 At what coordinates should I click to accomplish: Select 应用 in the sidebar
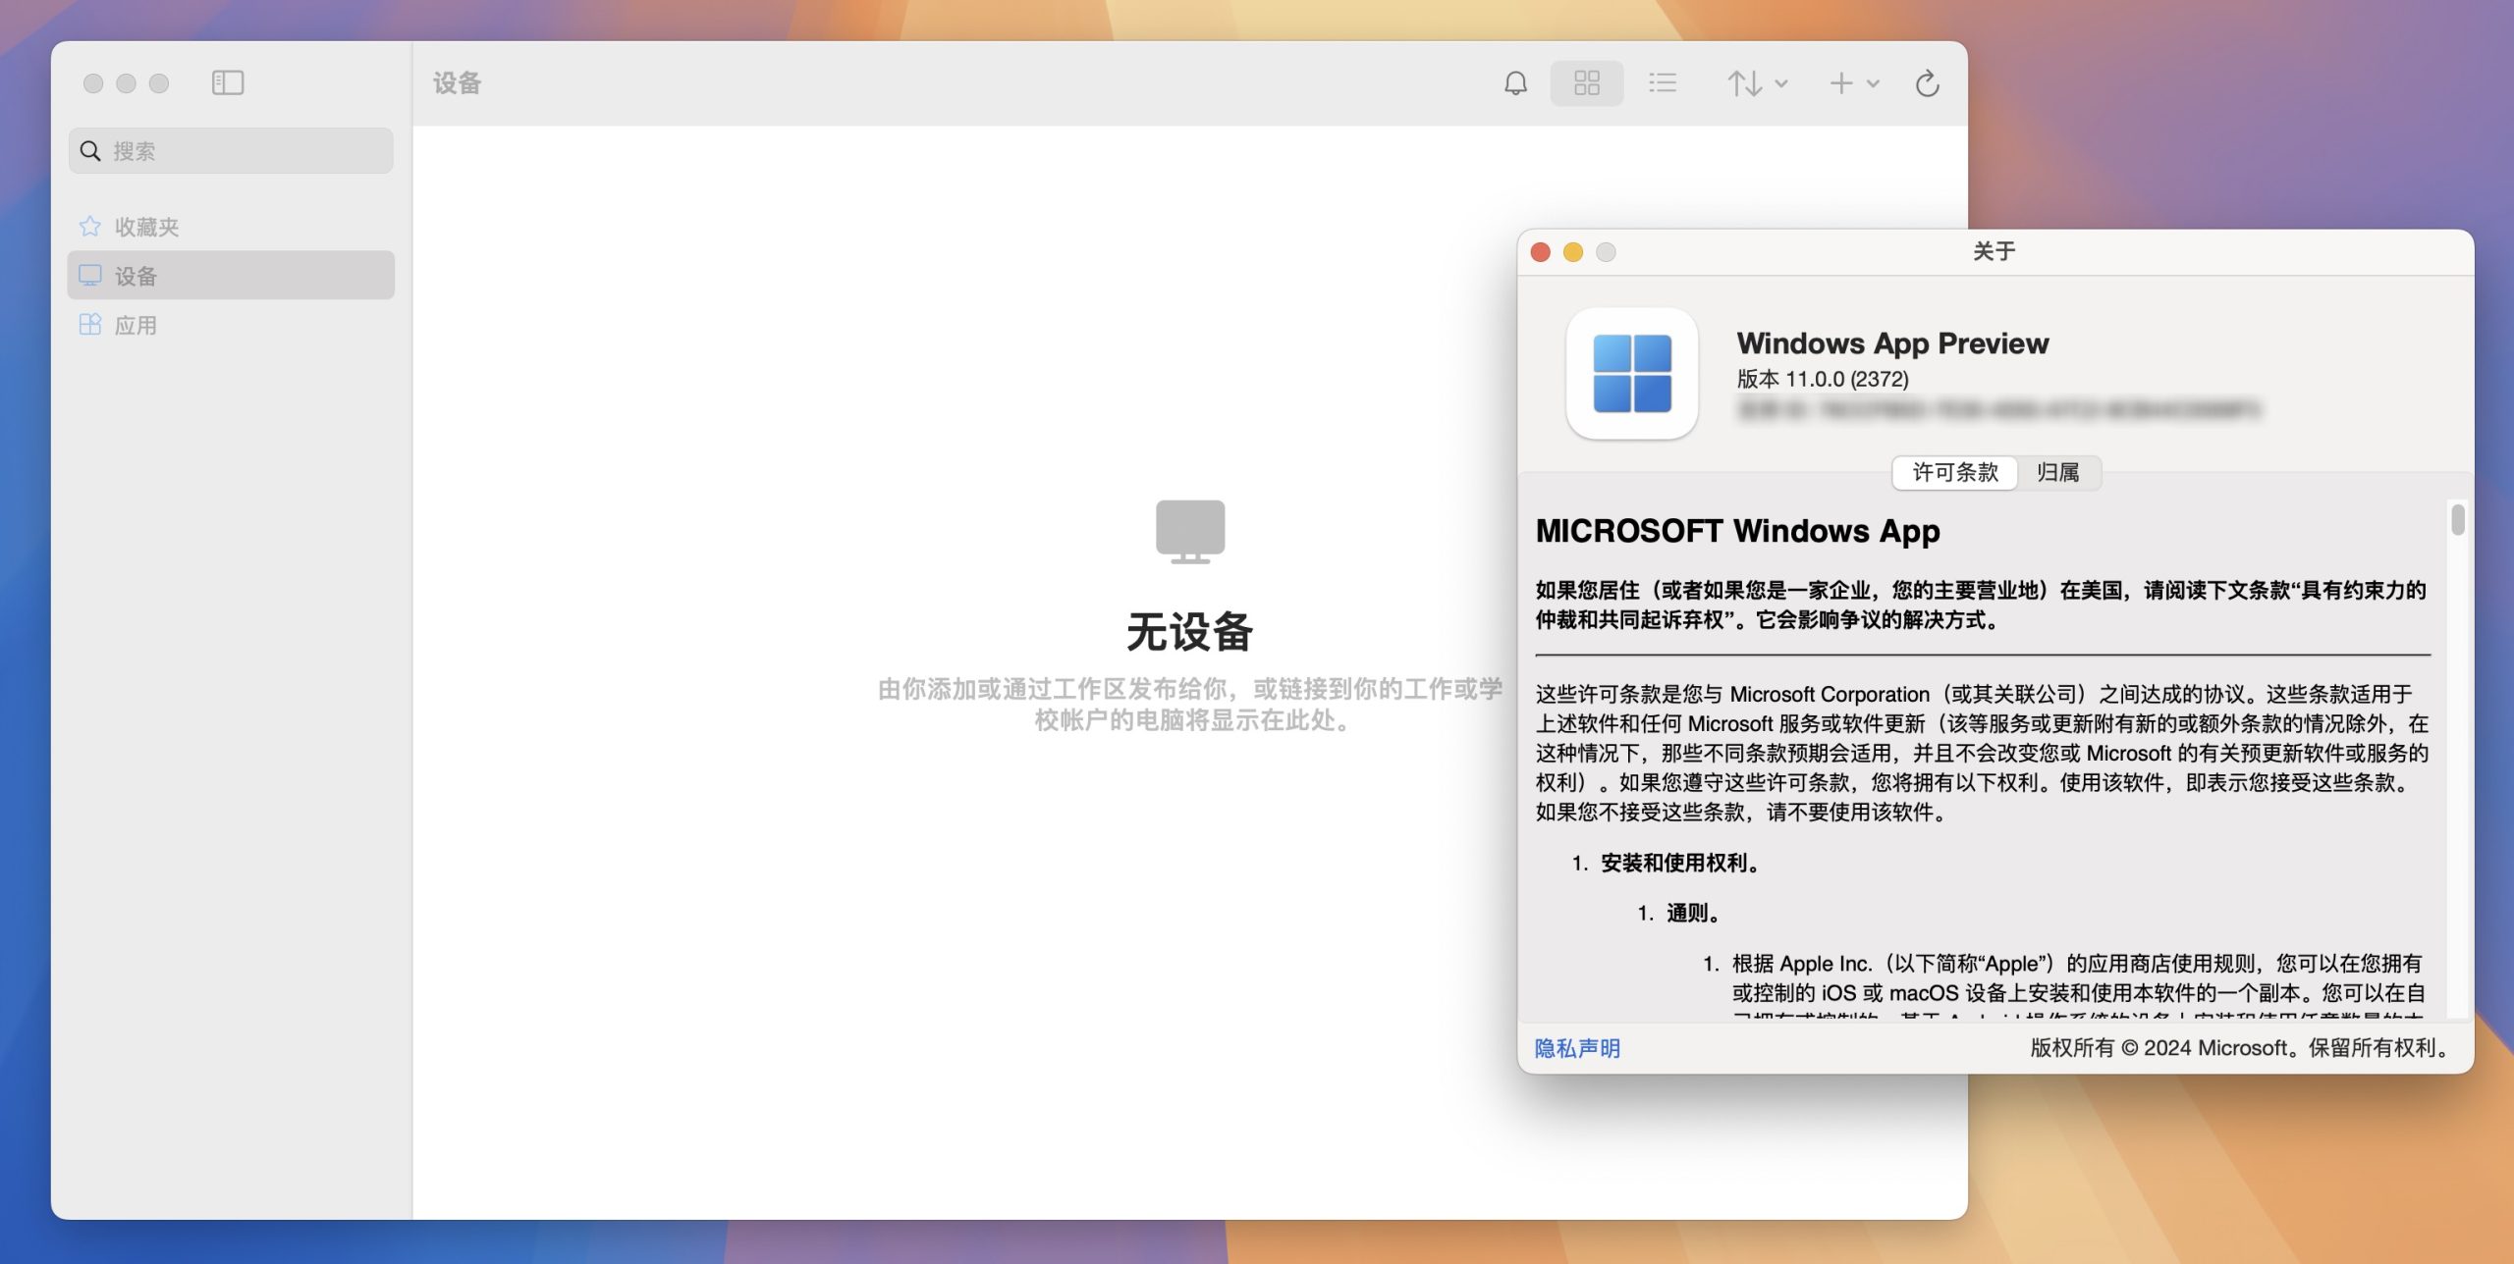[231, 325]
